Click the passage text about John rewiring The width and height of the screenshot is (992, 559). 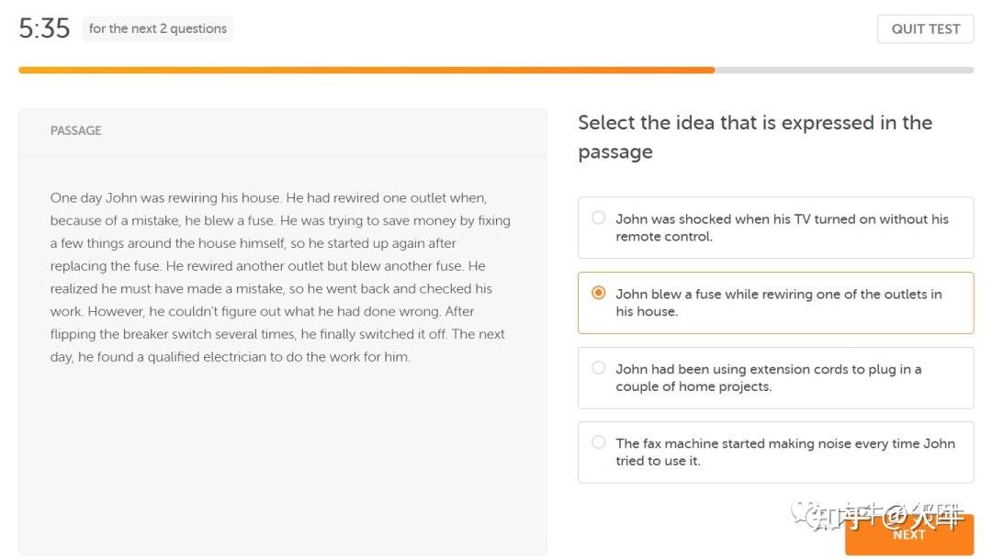coord(280,277)
